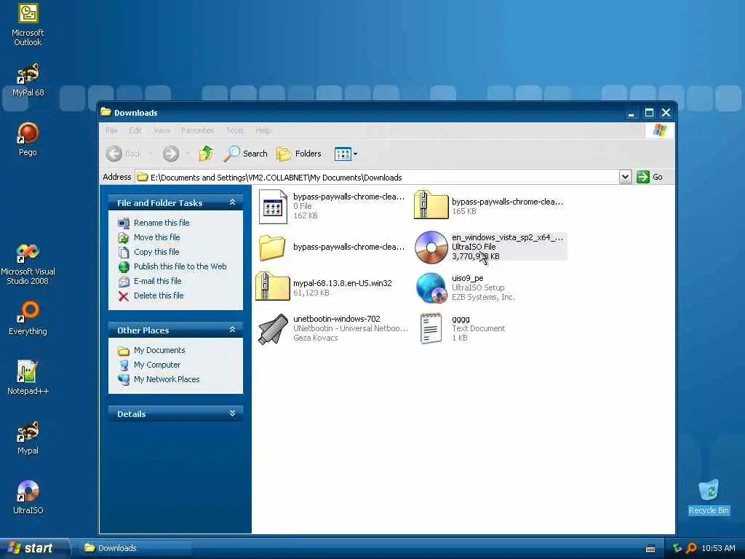
Task: Go up one folder level
Action: (206, 154)
